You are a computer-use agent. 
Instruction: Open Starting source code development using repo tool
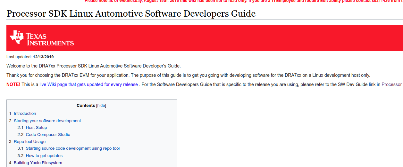click(x=73, y=148)
